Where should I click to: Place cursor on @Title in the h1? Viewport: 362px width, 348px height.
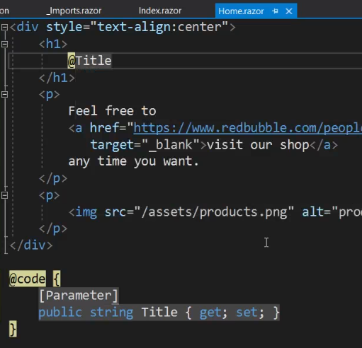[89, 61]
